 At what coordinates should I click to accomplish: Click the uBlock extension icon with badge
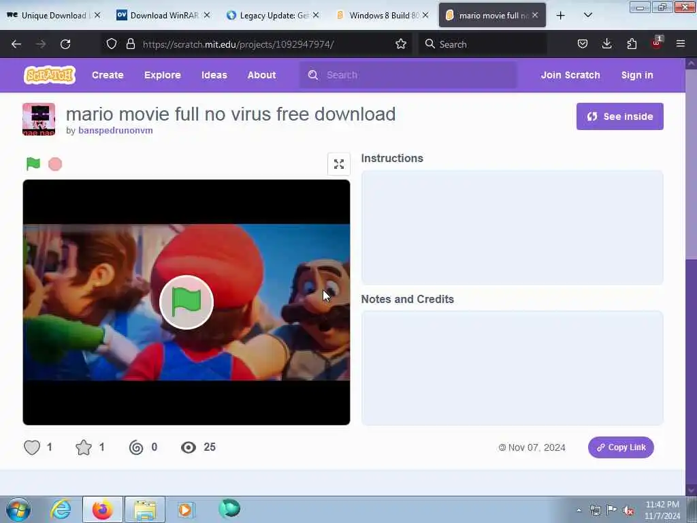point(657,43)
